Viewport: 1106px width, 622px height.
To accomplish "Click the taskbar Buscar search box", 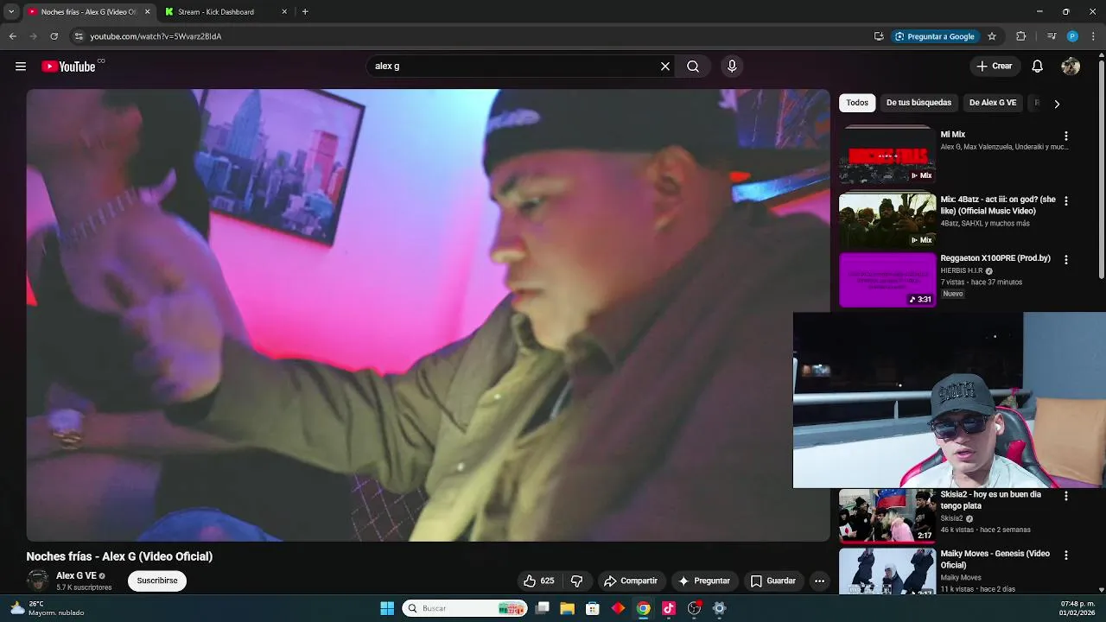I will 465,608.
